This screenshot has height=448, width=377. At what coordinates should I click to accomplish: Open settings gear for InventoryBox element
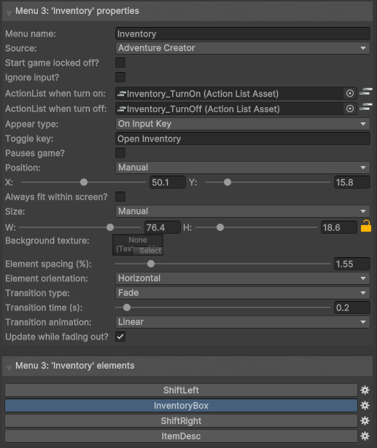(x=365, y=406)
